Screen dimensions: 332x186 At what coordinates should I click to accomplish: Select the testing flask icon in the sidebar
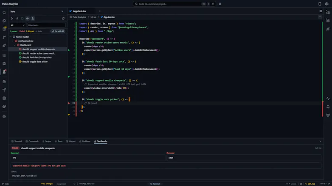(4, 72)
